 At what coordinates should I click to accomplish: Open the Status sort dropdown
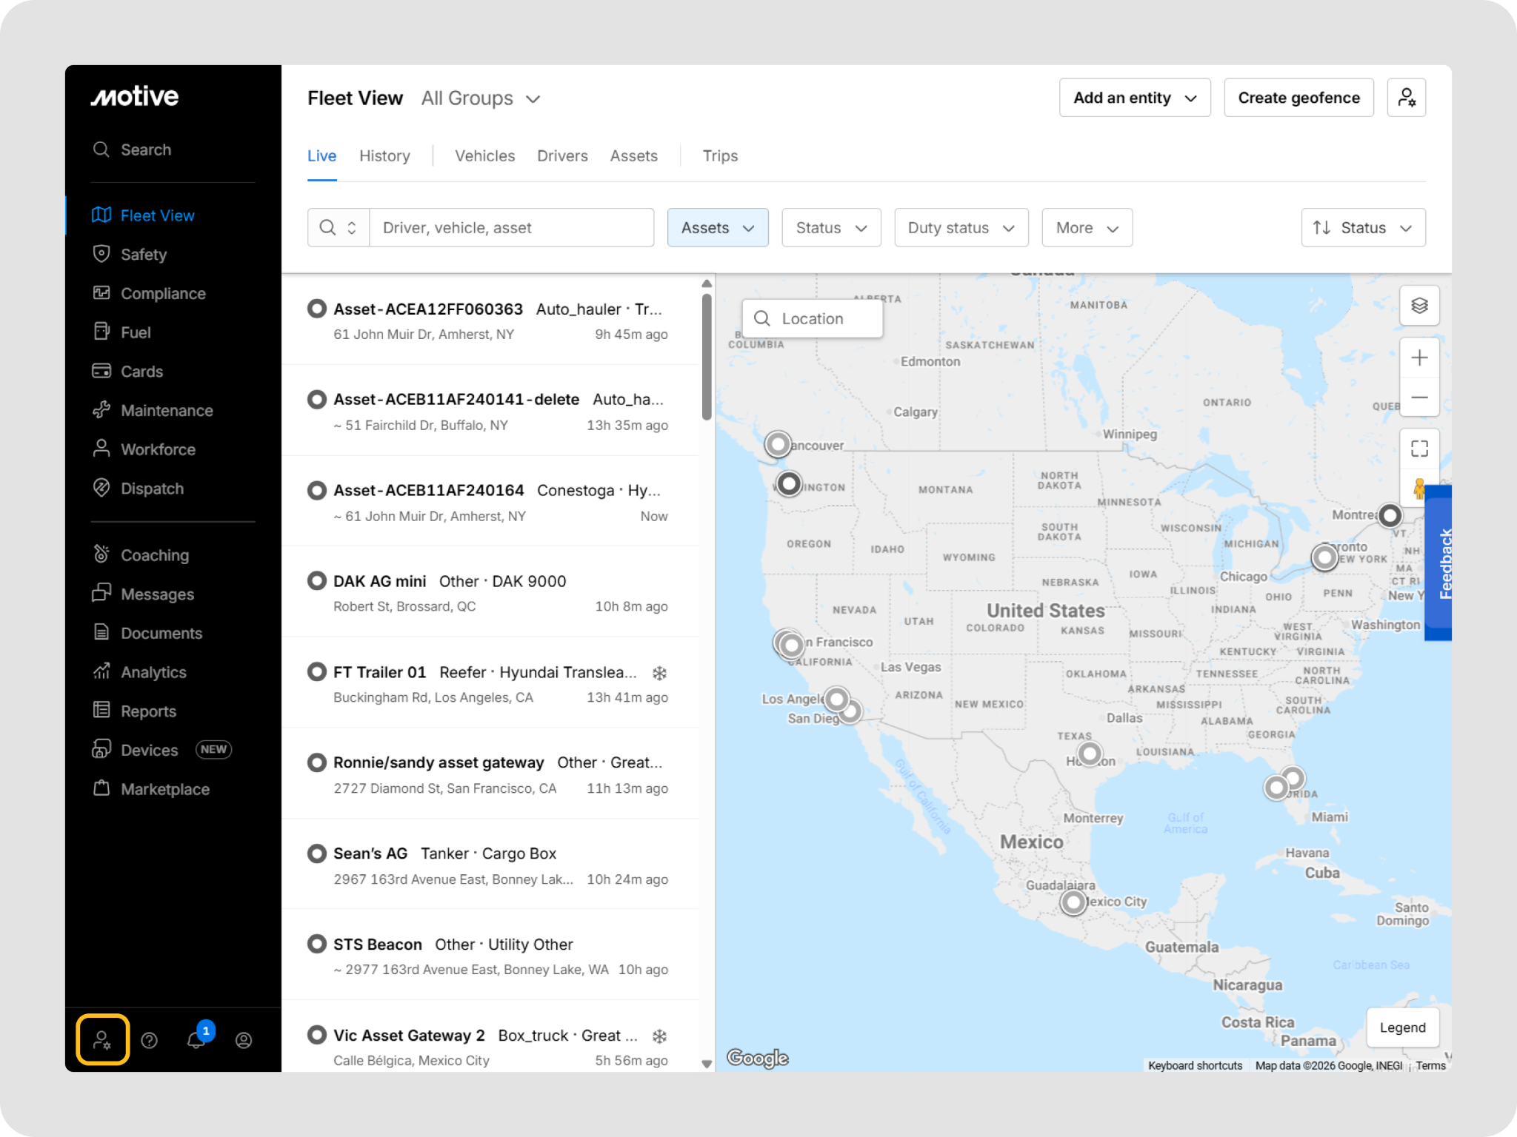1362,228
